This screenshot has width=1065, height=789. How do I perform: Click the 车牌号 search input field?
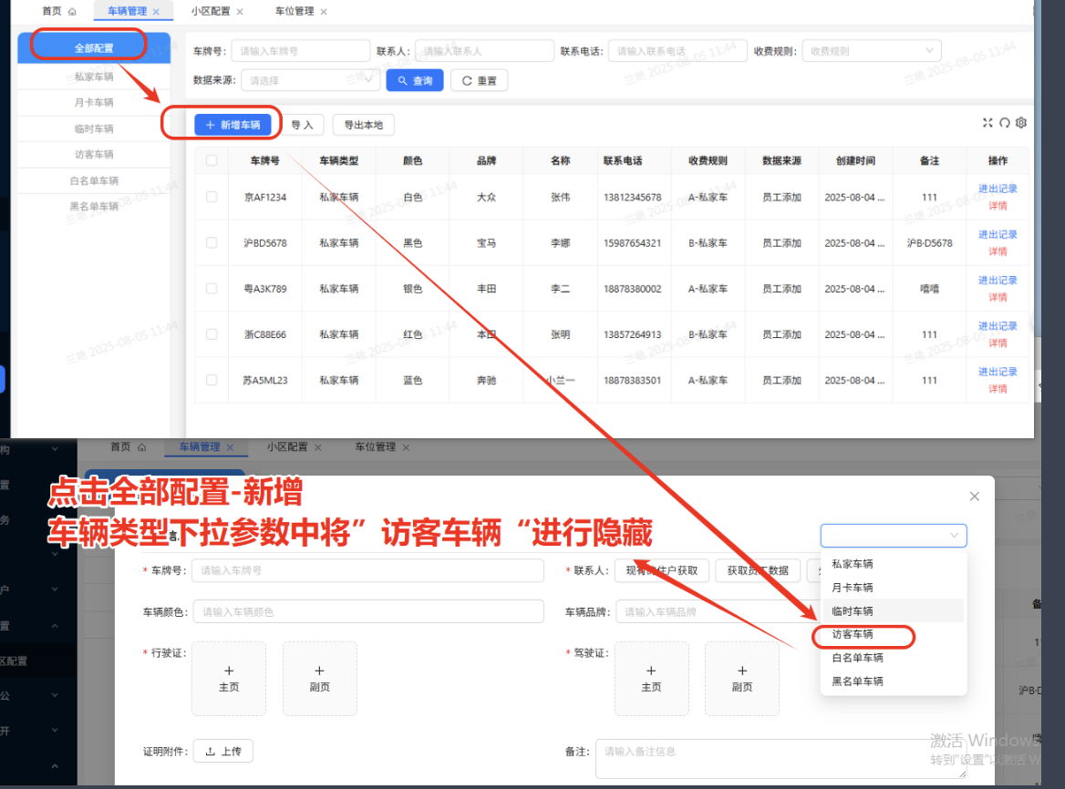tap(301, 51)
